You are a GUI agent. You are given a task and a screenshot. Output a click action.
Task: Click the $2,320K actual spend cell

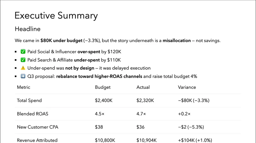point(145,101)
